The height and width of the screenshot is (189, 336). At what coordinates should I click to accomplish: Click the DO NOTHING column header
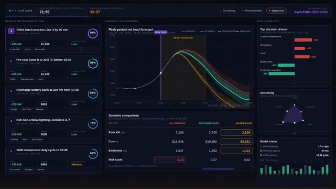177,123
